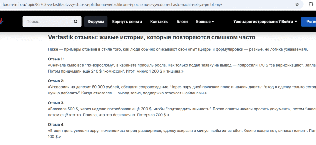Focus the Поиск search input field
The width and height of the screenshot is (316, 145).
tap(48, 22)
